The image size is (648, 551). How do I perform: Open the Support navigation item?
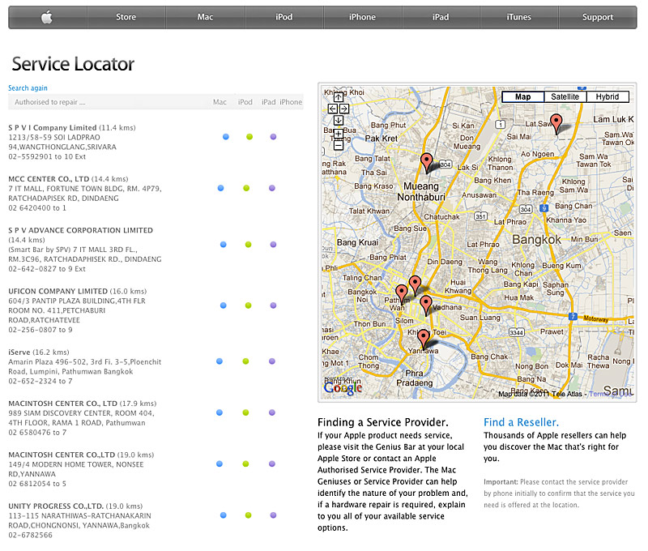[598, 17]
